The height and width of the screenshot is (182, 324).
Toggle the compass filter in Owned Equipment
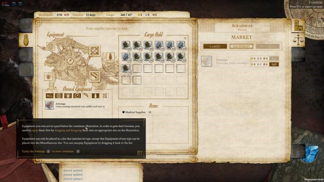(x=77, y=96)
